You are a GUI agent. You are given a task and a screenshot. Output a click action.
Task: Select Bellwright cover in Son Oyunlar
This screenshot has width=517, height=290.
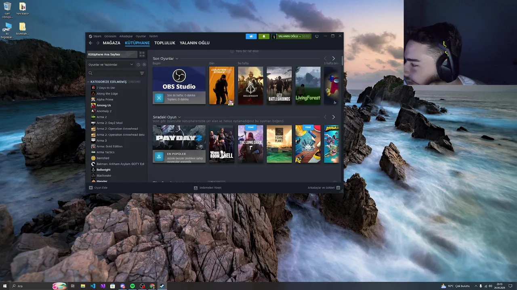coord(250,86)
